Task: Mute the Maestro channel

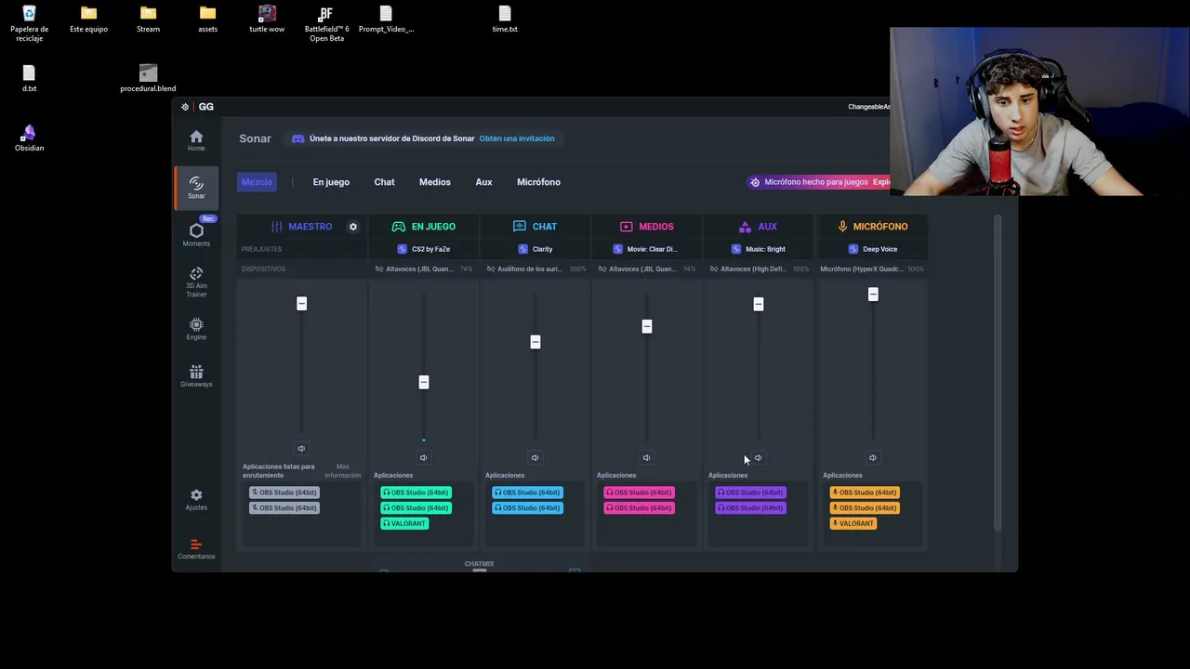Action: pos(301,448)
